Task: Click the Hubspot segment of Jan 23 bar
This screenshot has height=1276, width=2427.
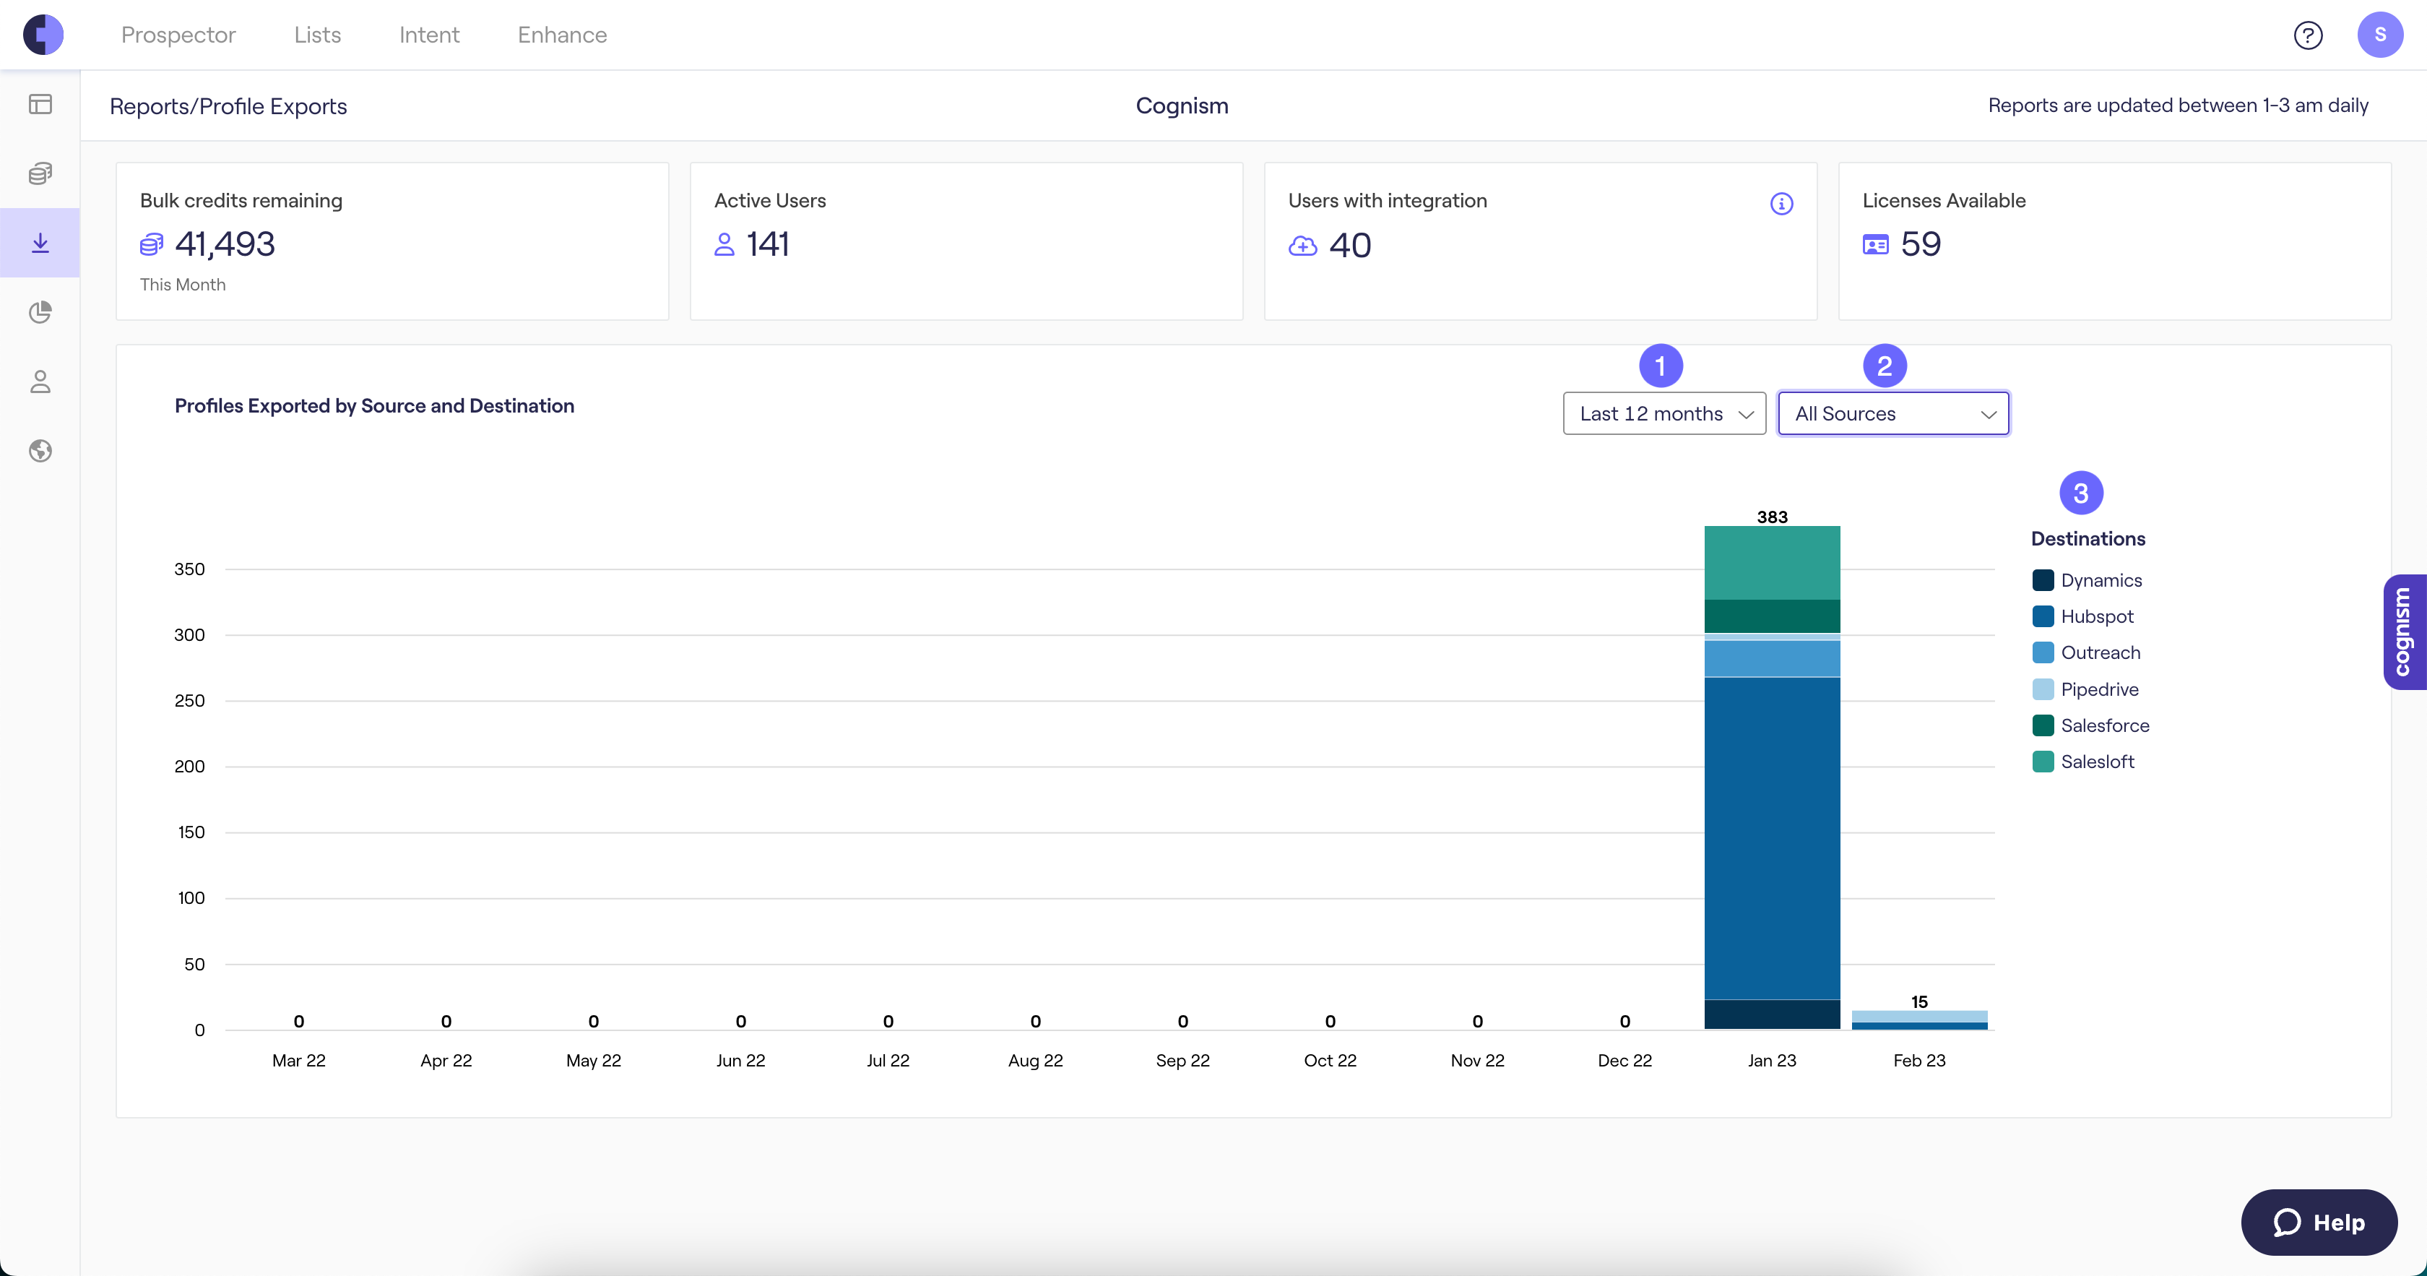Action: pyautogui.click(x=1771, y=838)
